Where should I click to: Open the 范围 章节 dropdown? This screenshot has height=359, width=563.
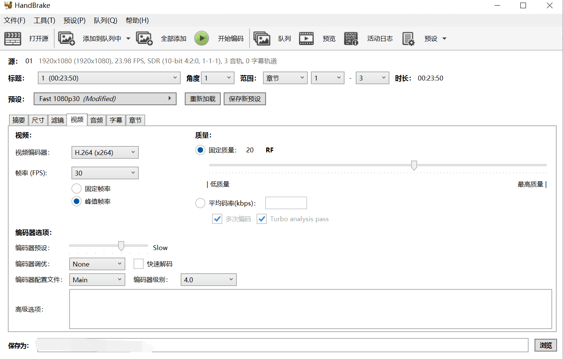tap(285, 78)
